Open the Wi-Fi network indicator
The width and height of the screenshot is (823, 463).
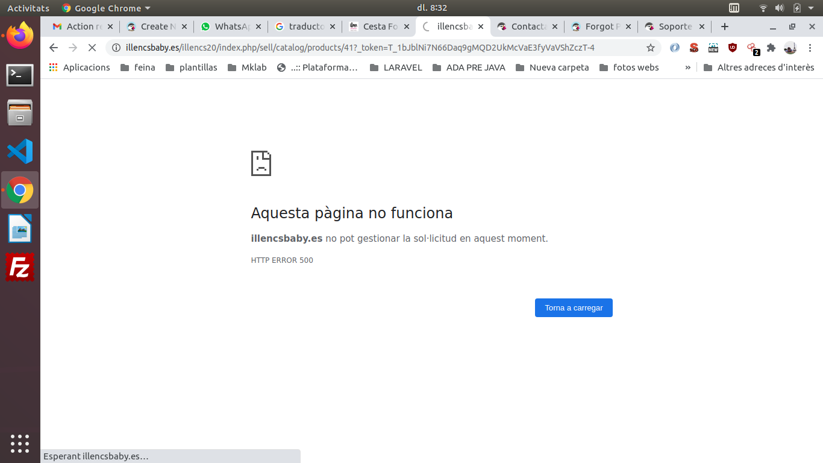click(763, 8)
